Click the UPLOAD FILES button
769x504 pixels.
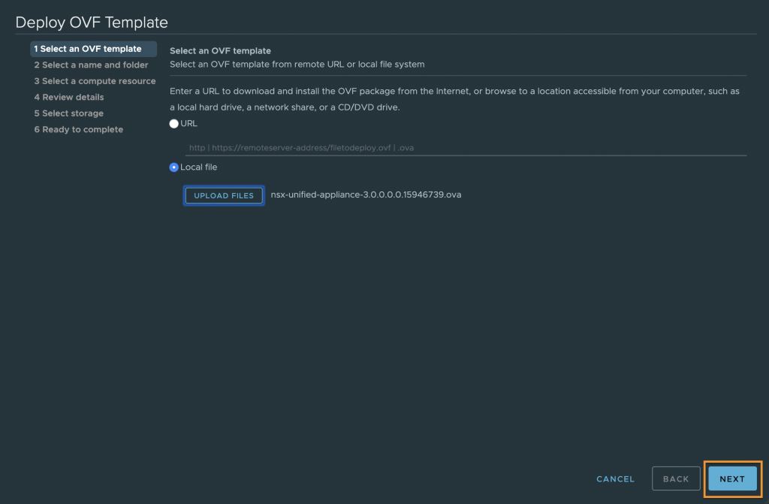pos(224,195)
